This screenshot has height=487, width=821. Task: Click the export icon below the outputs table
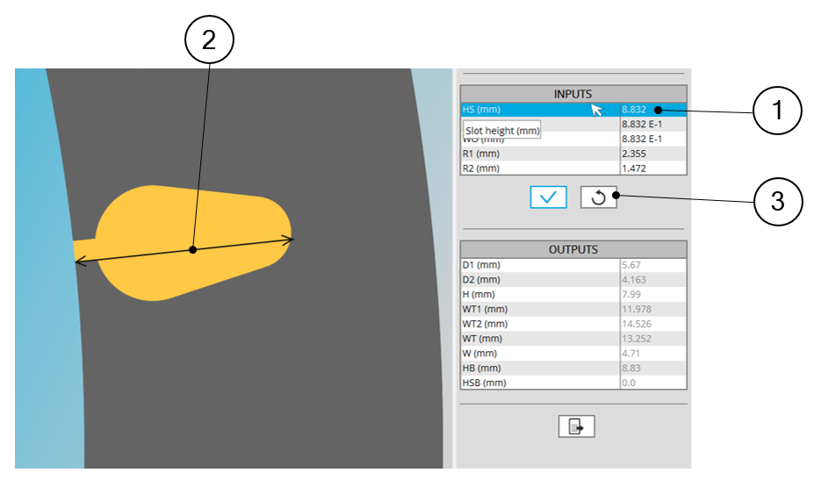pos(576,426)
